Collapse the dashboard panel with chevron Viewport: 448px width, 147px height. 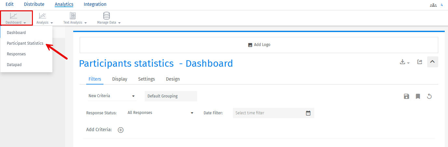click(432, 62)
